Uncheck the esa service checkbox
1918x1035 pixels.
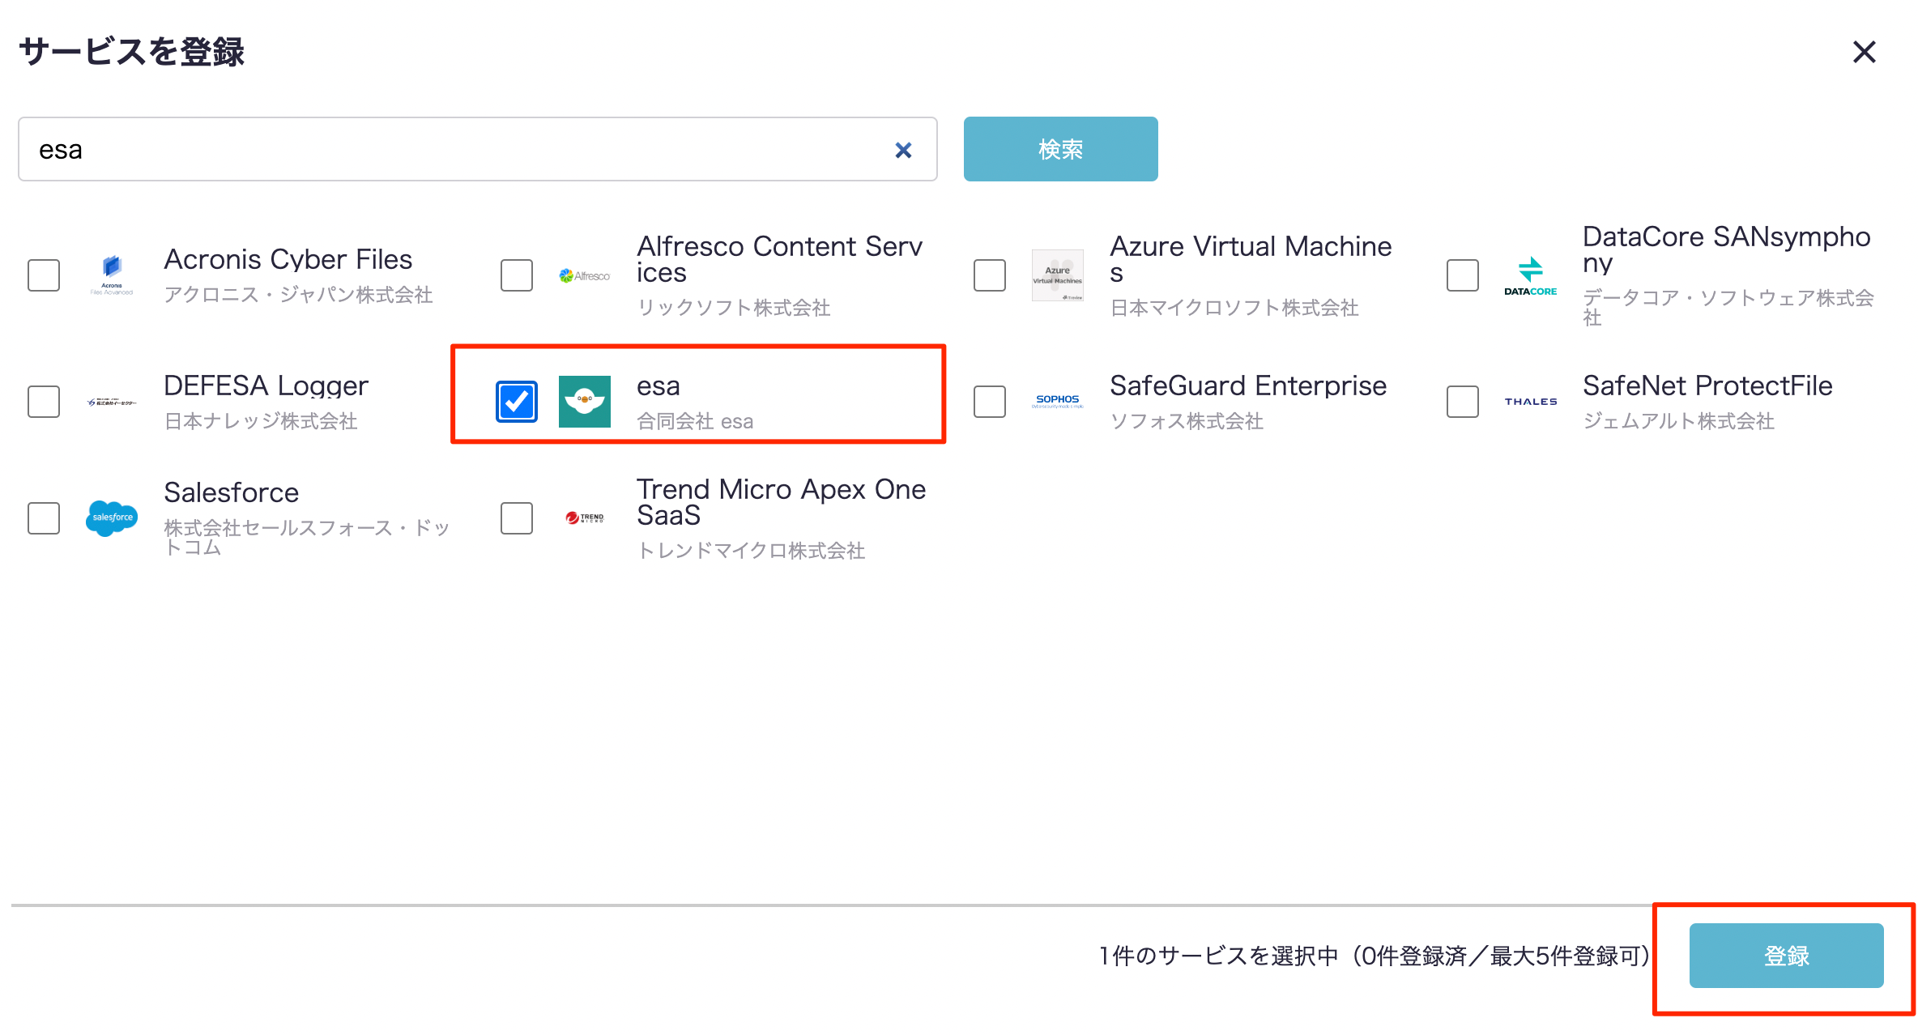(517, 402)
